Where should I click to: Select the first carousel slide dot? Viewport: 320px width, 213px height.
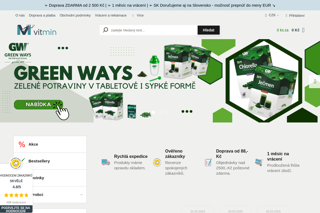click(154, 112)
